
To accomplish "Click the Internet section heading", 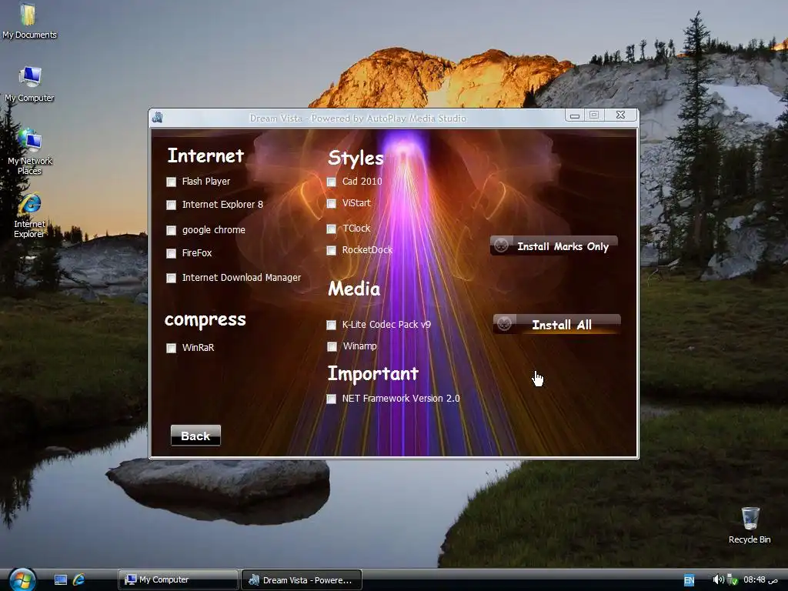I will (x=205, y=155).
